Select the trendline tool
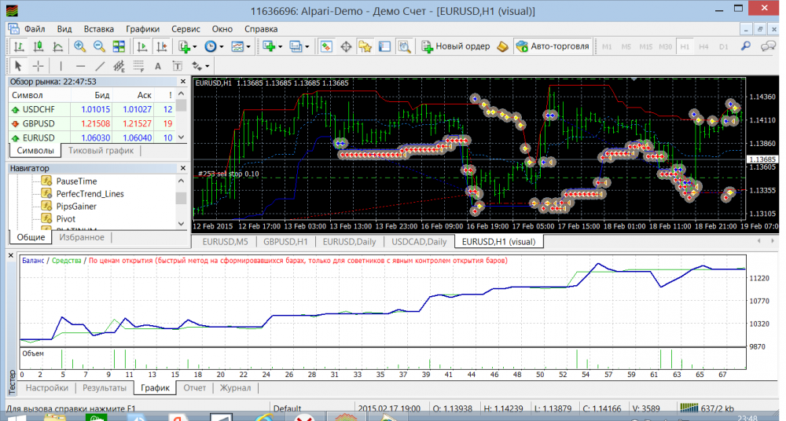Image resolution: width=786 pixels, height=421 pixels. tap(100, 66)
